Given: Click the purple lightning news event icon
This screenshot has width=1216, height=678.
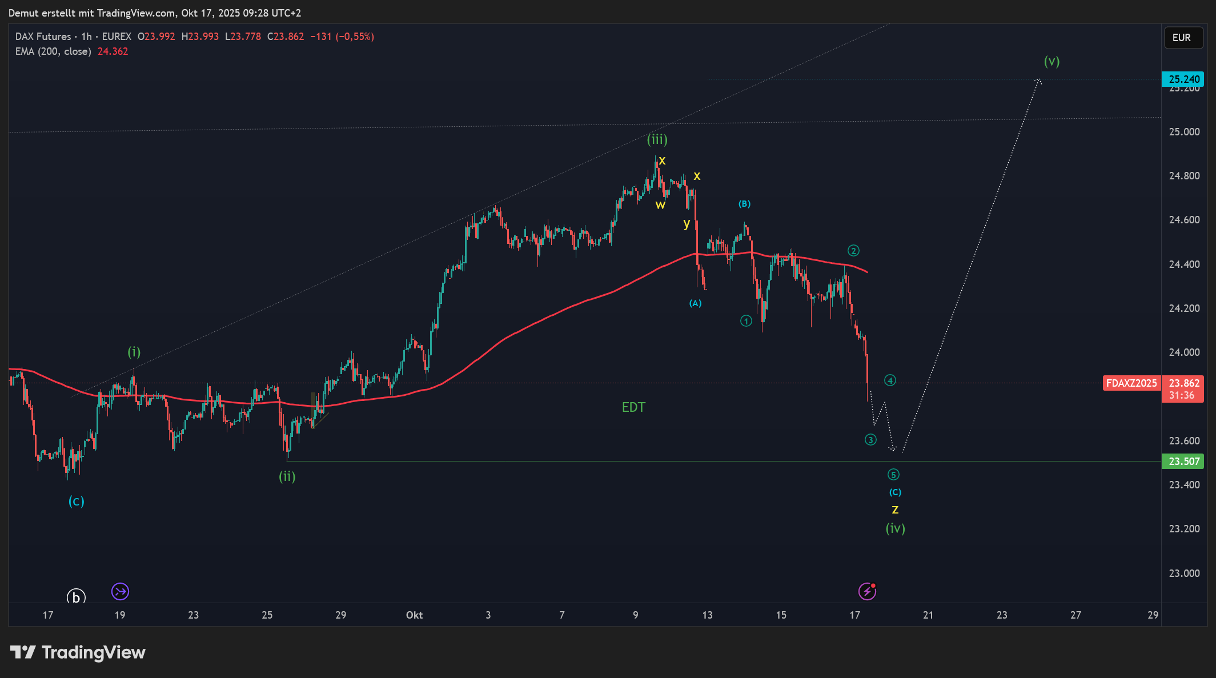Looking at the screenshot, I should pos(867,591).
